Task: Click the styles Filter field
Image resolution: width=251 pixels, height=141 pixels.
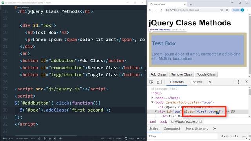Action: point(182,136)
